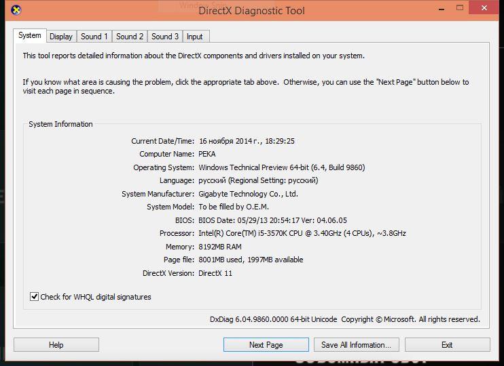Click the Operating System: label

point(164,167)
